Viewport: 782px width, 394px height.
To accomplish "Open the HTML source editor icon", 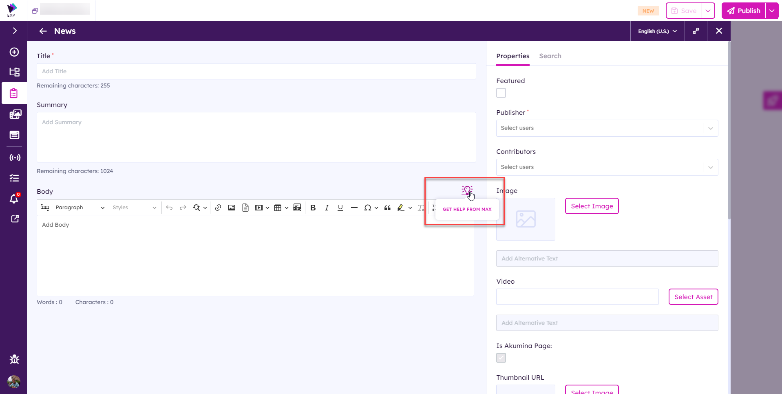I will [297, 208].
